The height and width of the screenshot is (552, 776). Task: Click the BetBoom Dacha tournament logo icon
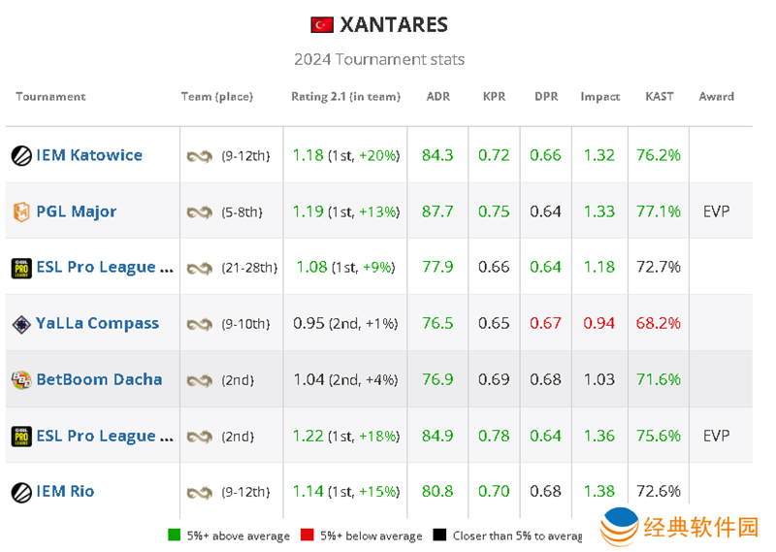[21, 379]
